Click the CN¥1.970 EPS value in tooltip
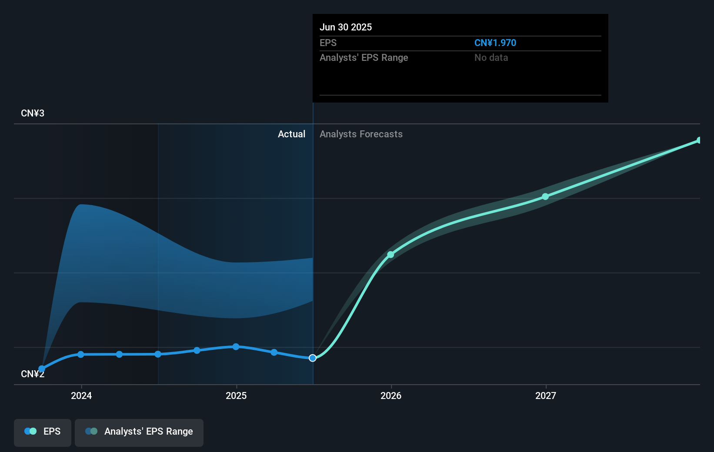Viewport: 714px width, 452px height. (495, 43)
